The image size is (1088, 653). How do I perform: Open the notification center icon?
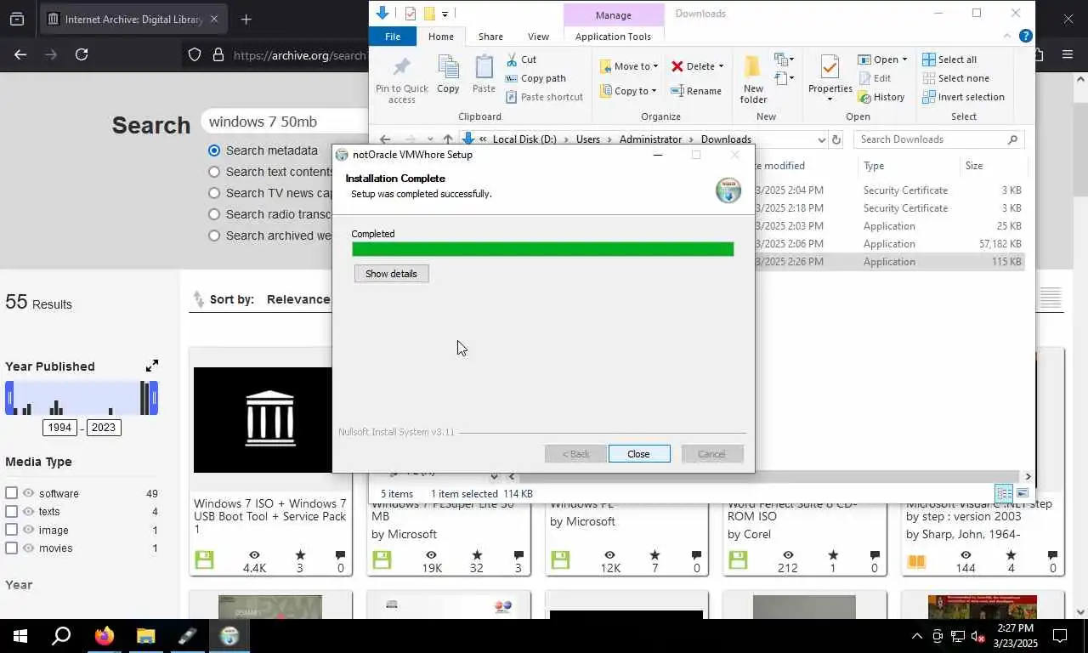(x=1060, y=636)
